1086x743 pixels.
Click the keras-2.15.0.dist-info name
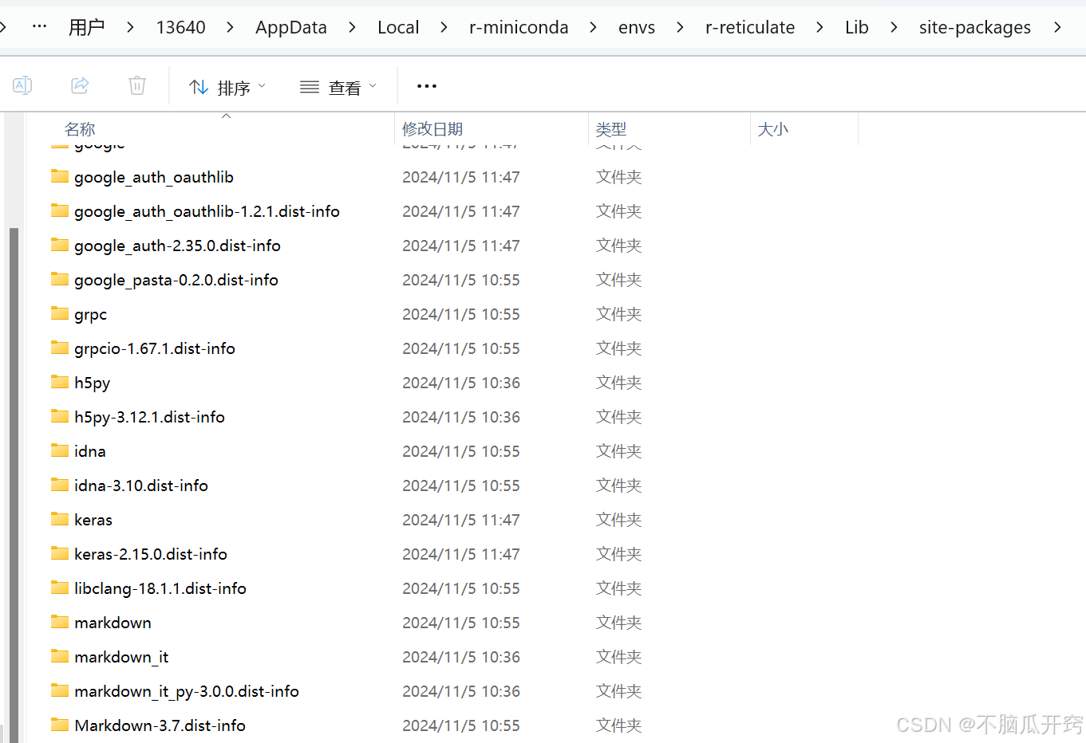coord(151,554)
